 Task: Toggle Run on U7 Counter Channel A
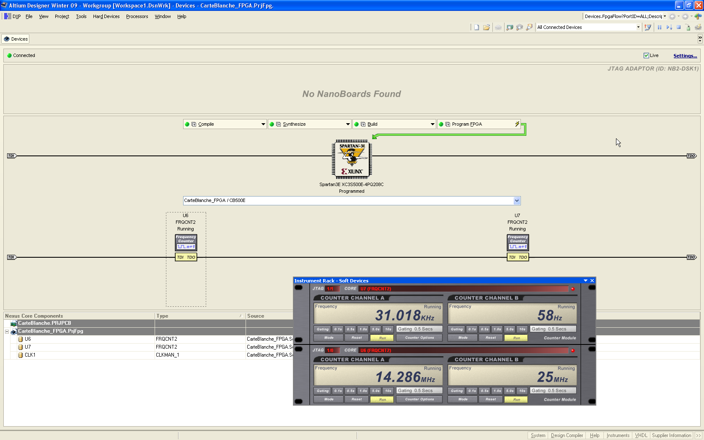(382, 338)
